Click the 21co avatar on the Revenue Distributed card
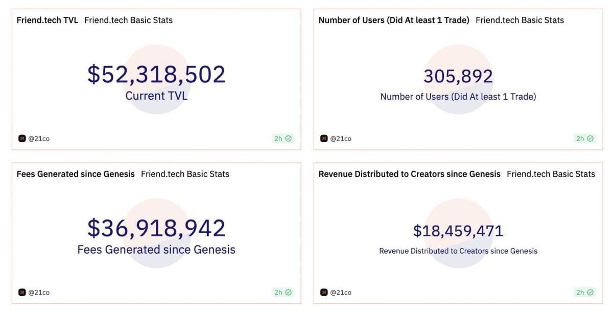The image size is (613, 312). (324, 292)
